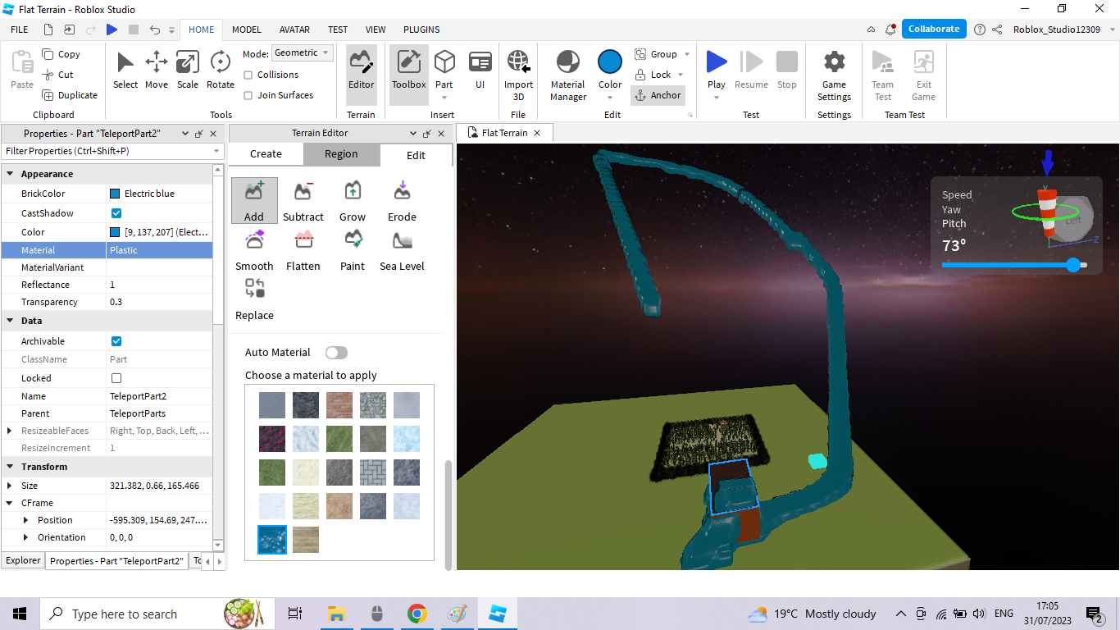Adjust the camera Pitch slider

tap(1072, 265)
